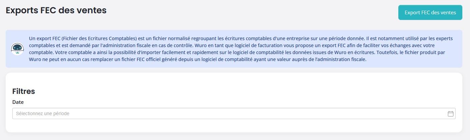
Task: Click the Filtres section heading
Action: point(24,91)
